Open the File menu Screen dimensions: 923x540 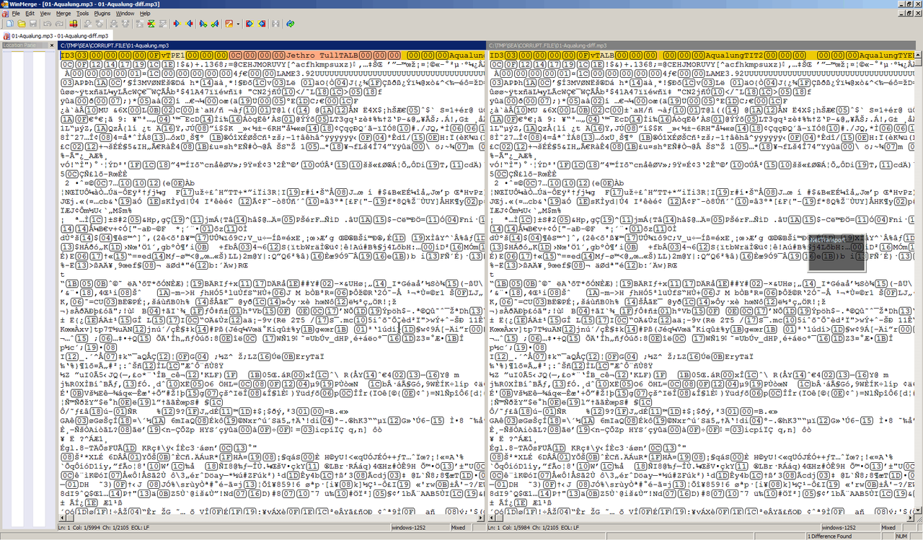click(16, 14)
